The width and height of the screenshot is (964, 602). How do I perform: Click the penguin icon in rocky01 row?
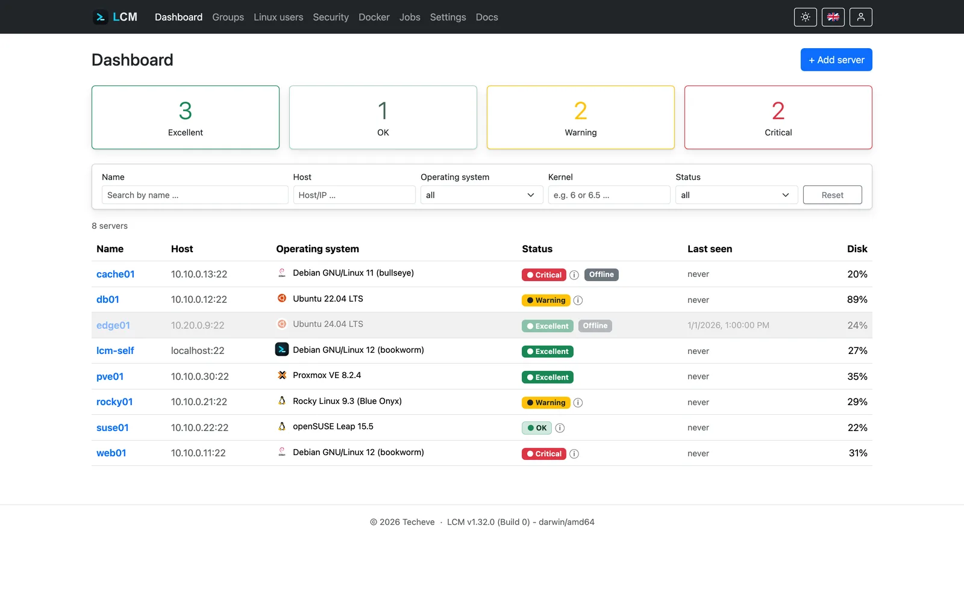click(x=282, y=400)
